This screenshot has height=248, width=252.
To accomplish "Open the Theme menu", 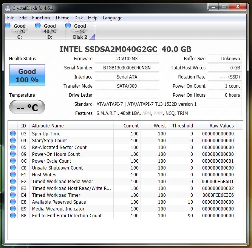I will coord(62,18).
